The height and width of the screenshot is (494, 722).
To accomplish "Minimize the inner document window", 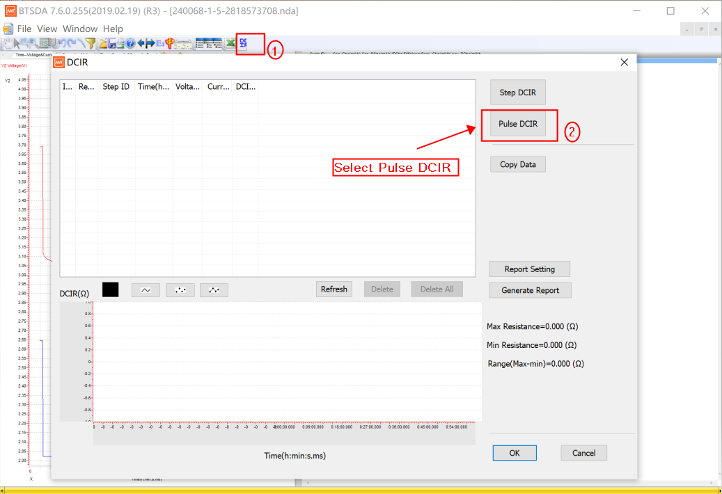I will point(686,29).
